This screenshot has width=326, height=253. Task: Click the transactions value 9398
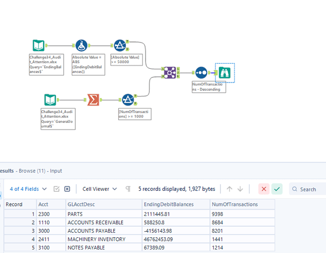click(242, 214)
